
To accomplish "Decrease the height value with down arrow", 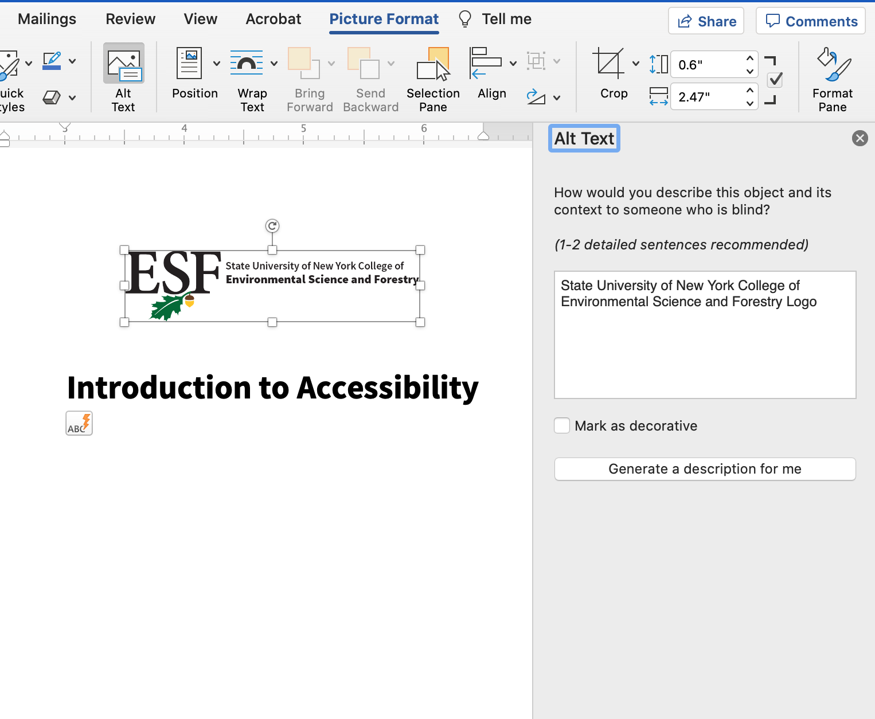I will click(x=750, y=71).
